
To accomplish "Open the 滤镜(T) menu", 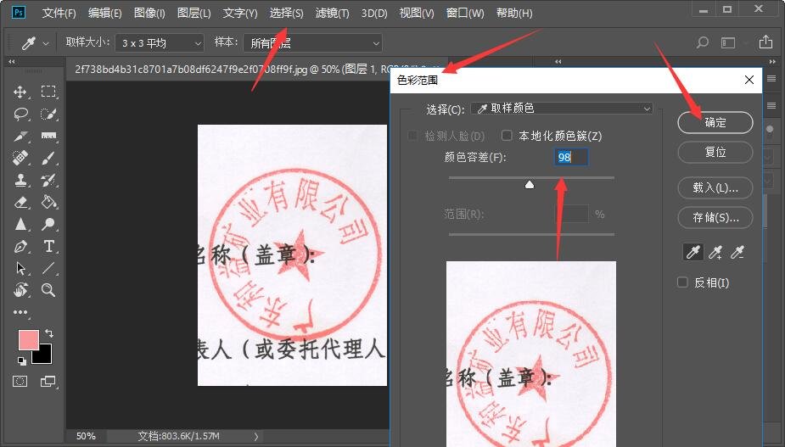I will [x=333, y=13].
